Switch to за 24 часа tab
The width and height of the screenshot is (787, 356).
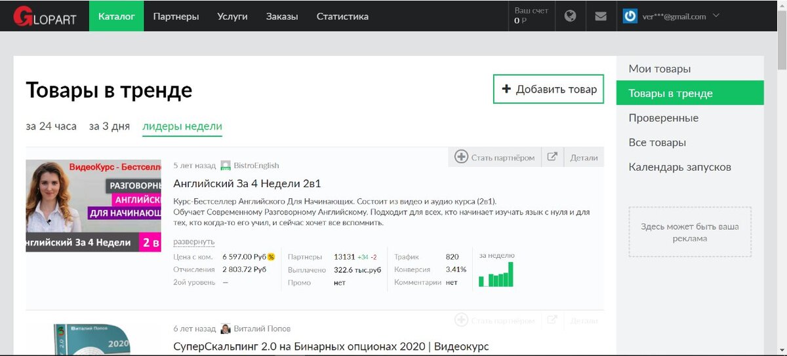tap(51, 126)
